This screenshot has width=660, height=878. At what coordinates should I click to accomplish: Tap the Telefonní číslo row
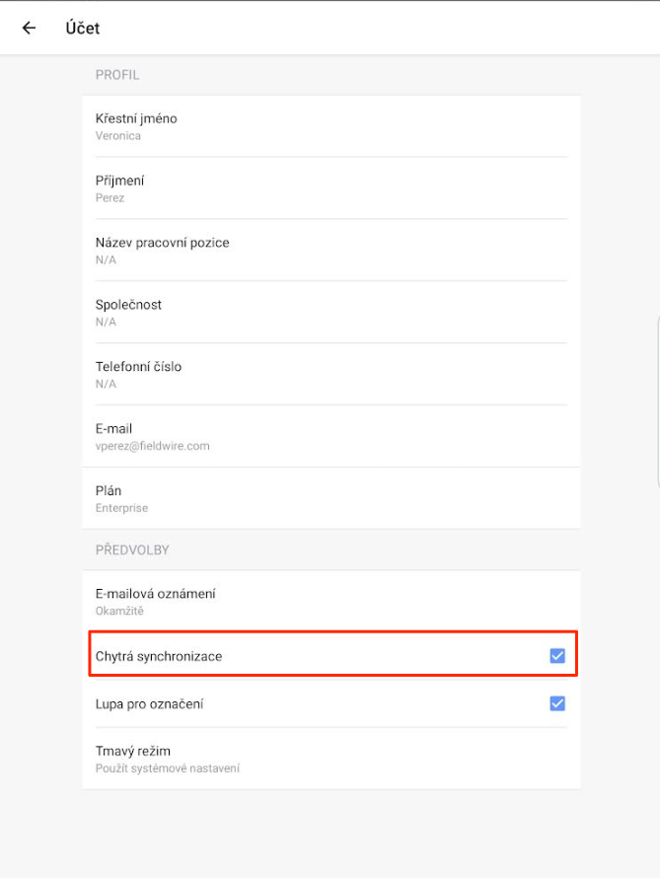pos(330,375)
